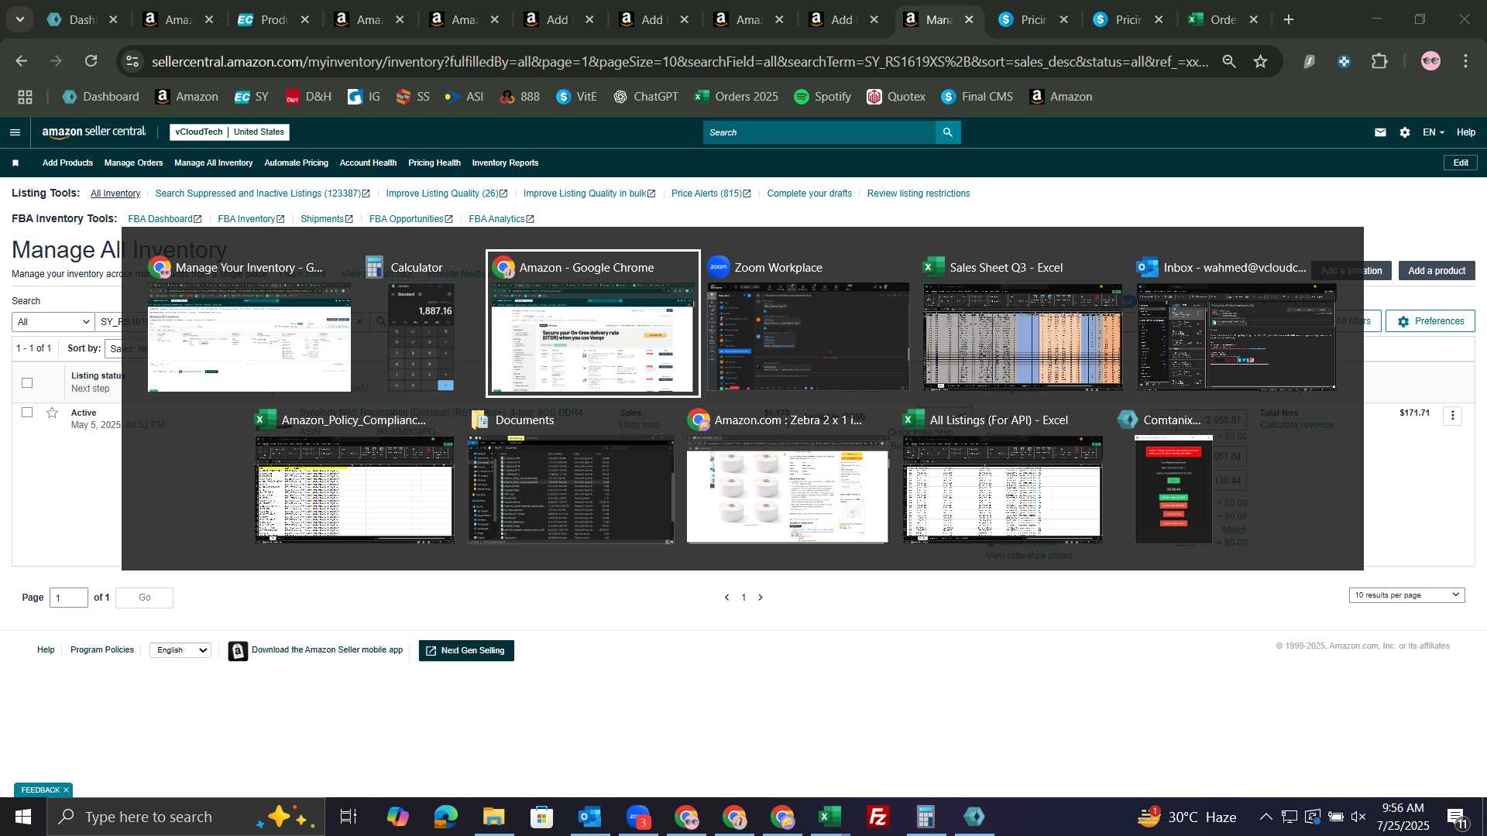Image resolution: width=1487 pixels, height=836 pixels.
Task: Open the messages envelope icon
Action: pos(1380,132)
